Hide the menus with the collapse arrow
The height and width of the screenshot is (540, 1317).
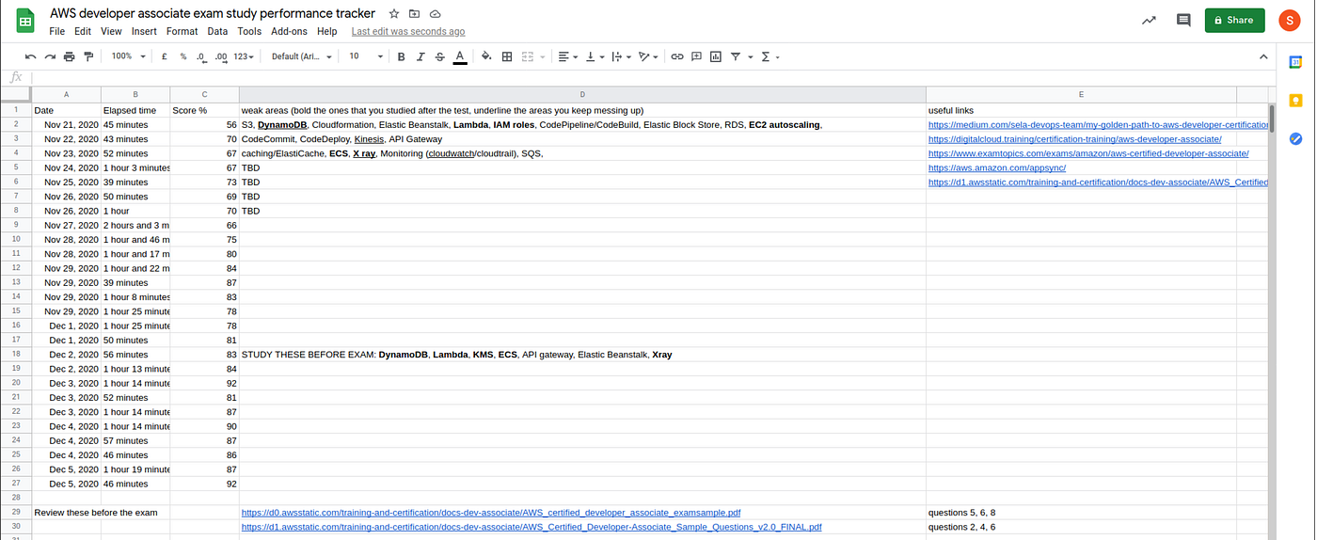click(1263, 56)
